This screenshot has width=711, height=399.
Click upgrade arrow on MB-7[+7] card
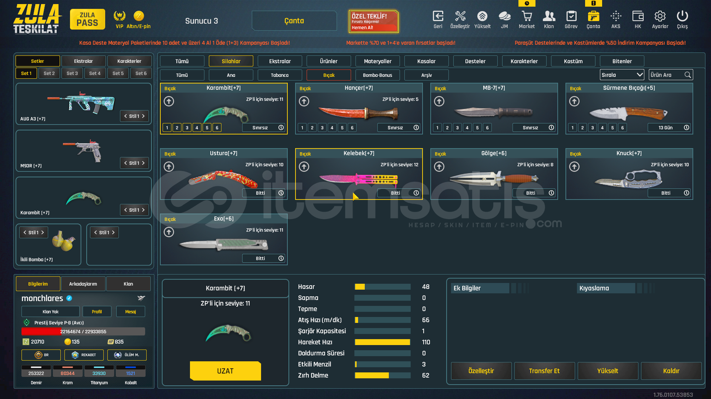point(439,101)
